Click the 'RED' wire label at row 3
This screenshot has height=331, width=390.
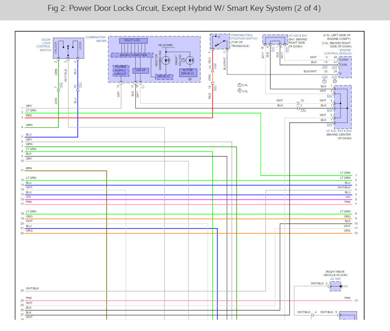[29, 116]
